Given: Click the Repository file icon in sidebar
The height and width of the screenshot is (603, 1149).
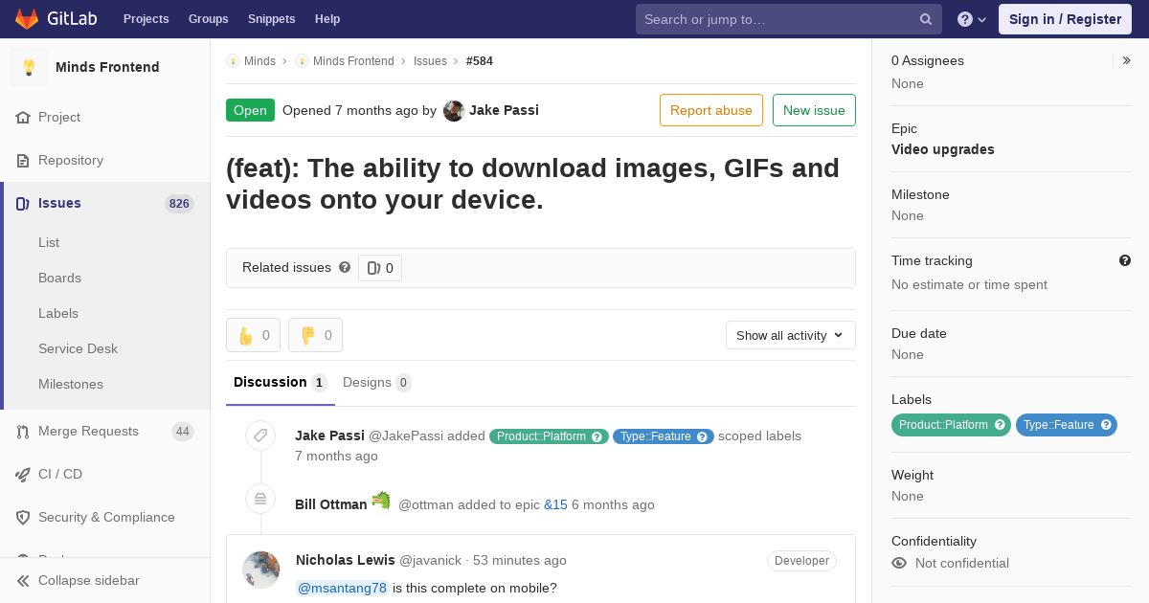Looking at the screenshot, I should [x=23, y=160].
